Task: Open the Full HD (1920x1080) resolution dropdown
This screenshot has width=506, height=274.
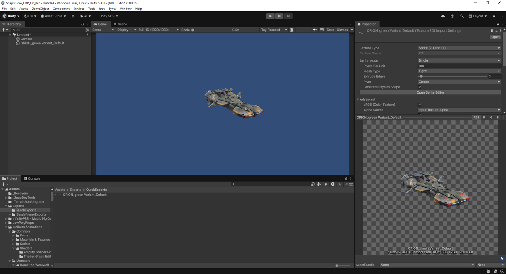Action: [x=158, y=30]
